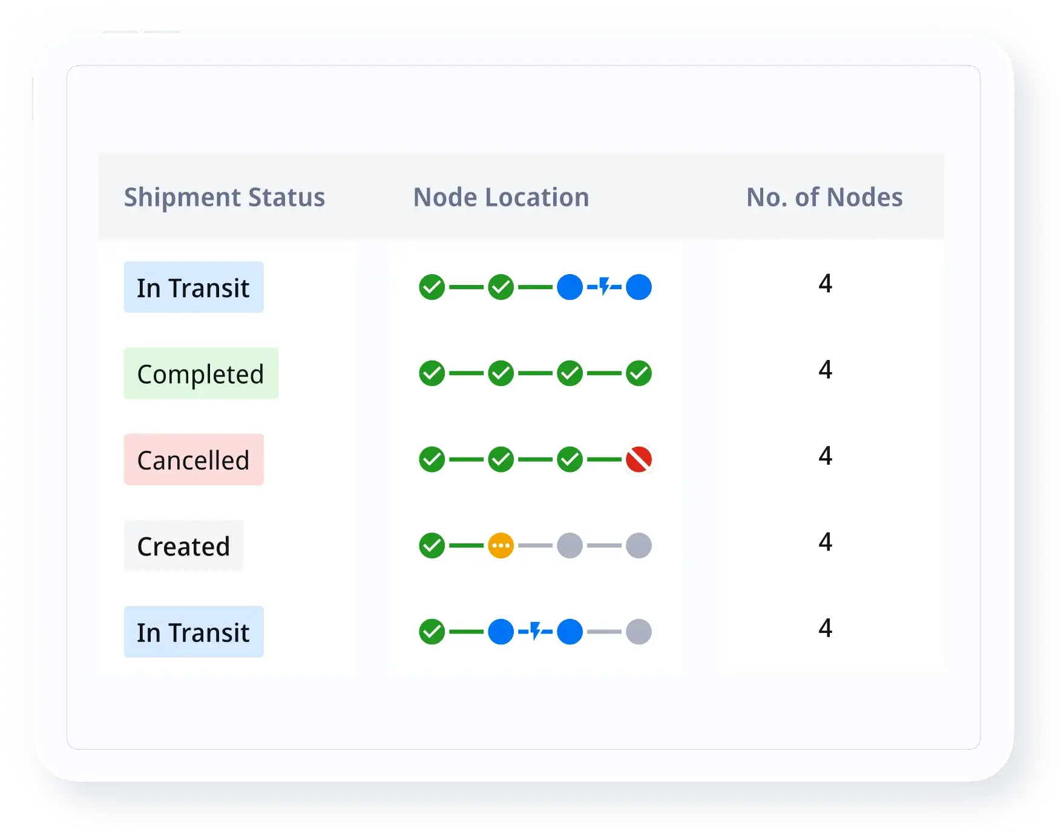1064x835 pixels.
Task: Click the last grey node in the Created row
Action: 639,546
